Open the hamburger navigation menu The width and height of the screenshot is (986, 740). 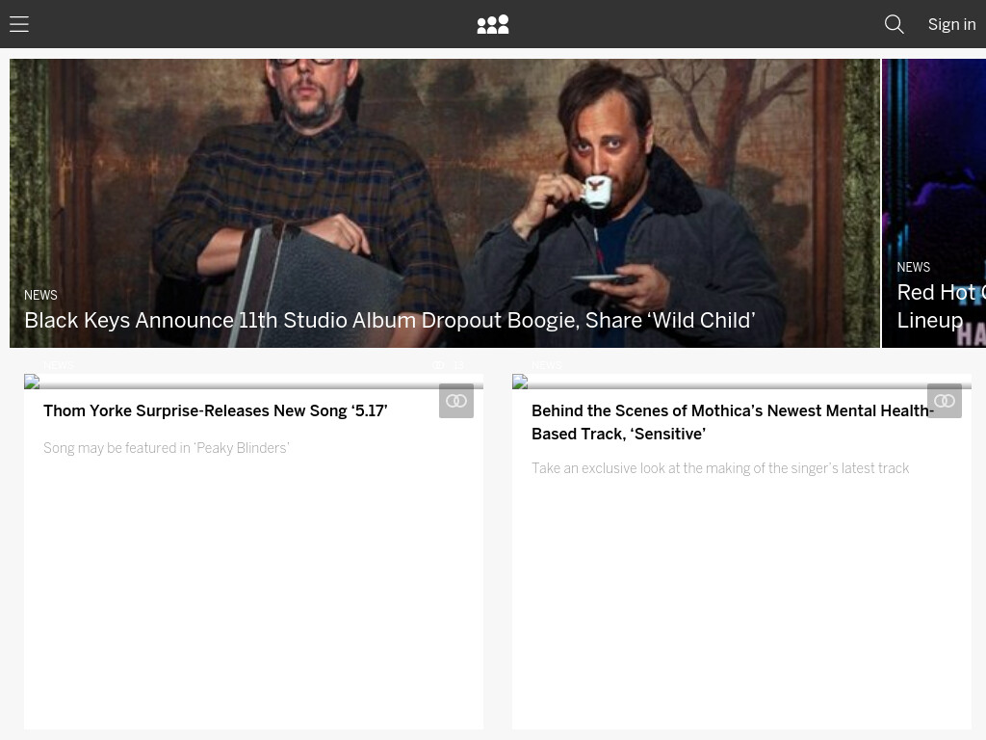pos(19,24)
